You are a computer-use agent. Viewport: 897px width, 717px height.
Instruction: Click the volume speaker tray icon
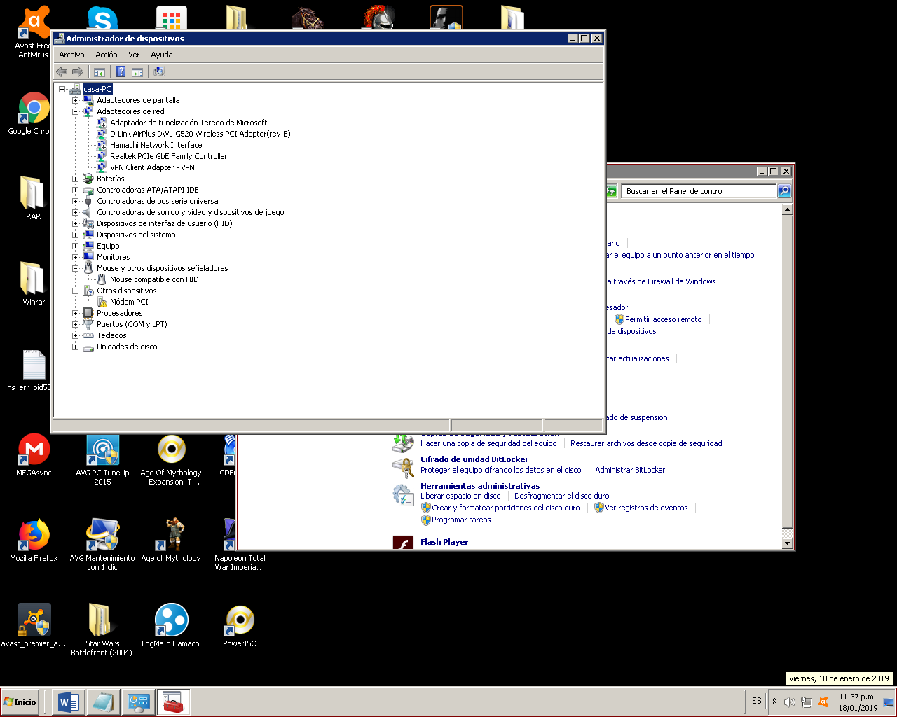(790, 702)
